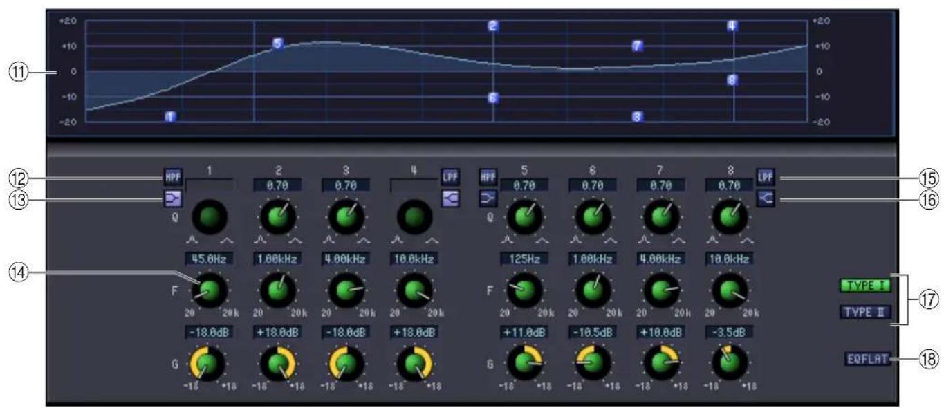Click the 125Hz frequency value field
Image resolution: width=944 pixels, height=408 pixels.
pyautogui.click(x=524, y=259)
